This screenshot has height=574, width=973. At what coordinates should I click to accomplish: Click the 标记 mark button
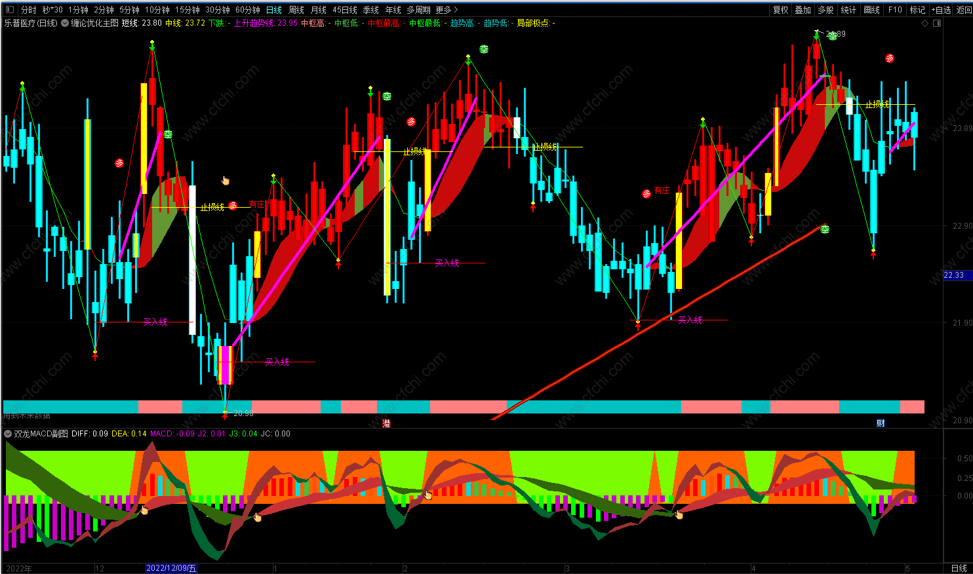(x=917, y=10)
